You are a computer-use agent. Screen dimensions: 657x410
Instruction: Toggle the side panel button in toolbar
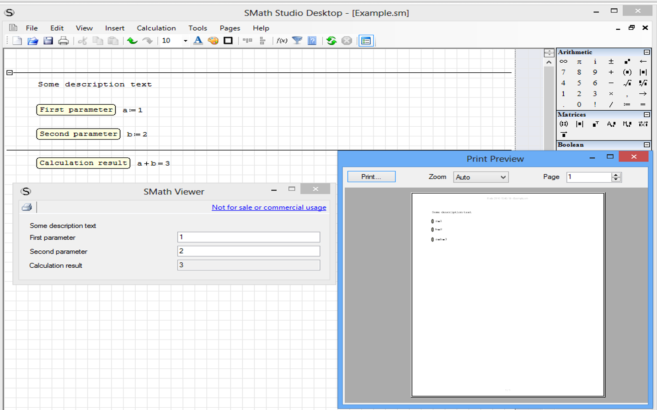[366, 41]
